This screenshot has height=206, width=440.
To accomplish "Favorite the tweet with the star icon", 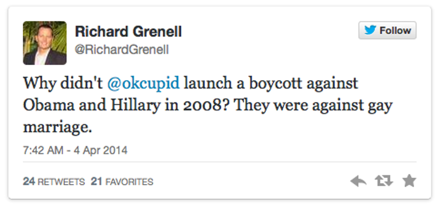I will pos(409,181).
